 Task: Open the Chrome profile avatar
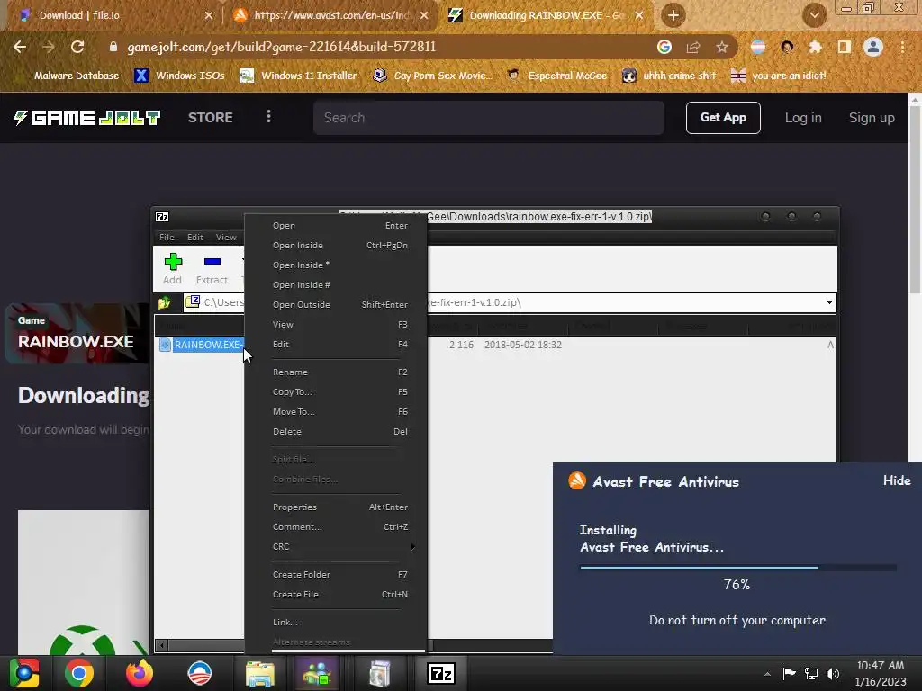pos(873,47)
